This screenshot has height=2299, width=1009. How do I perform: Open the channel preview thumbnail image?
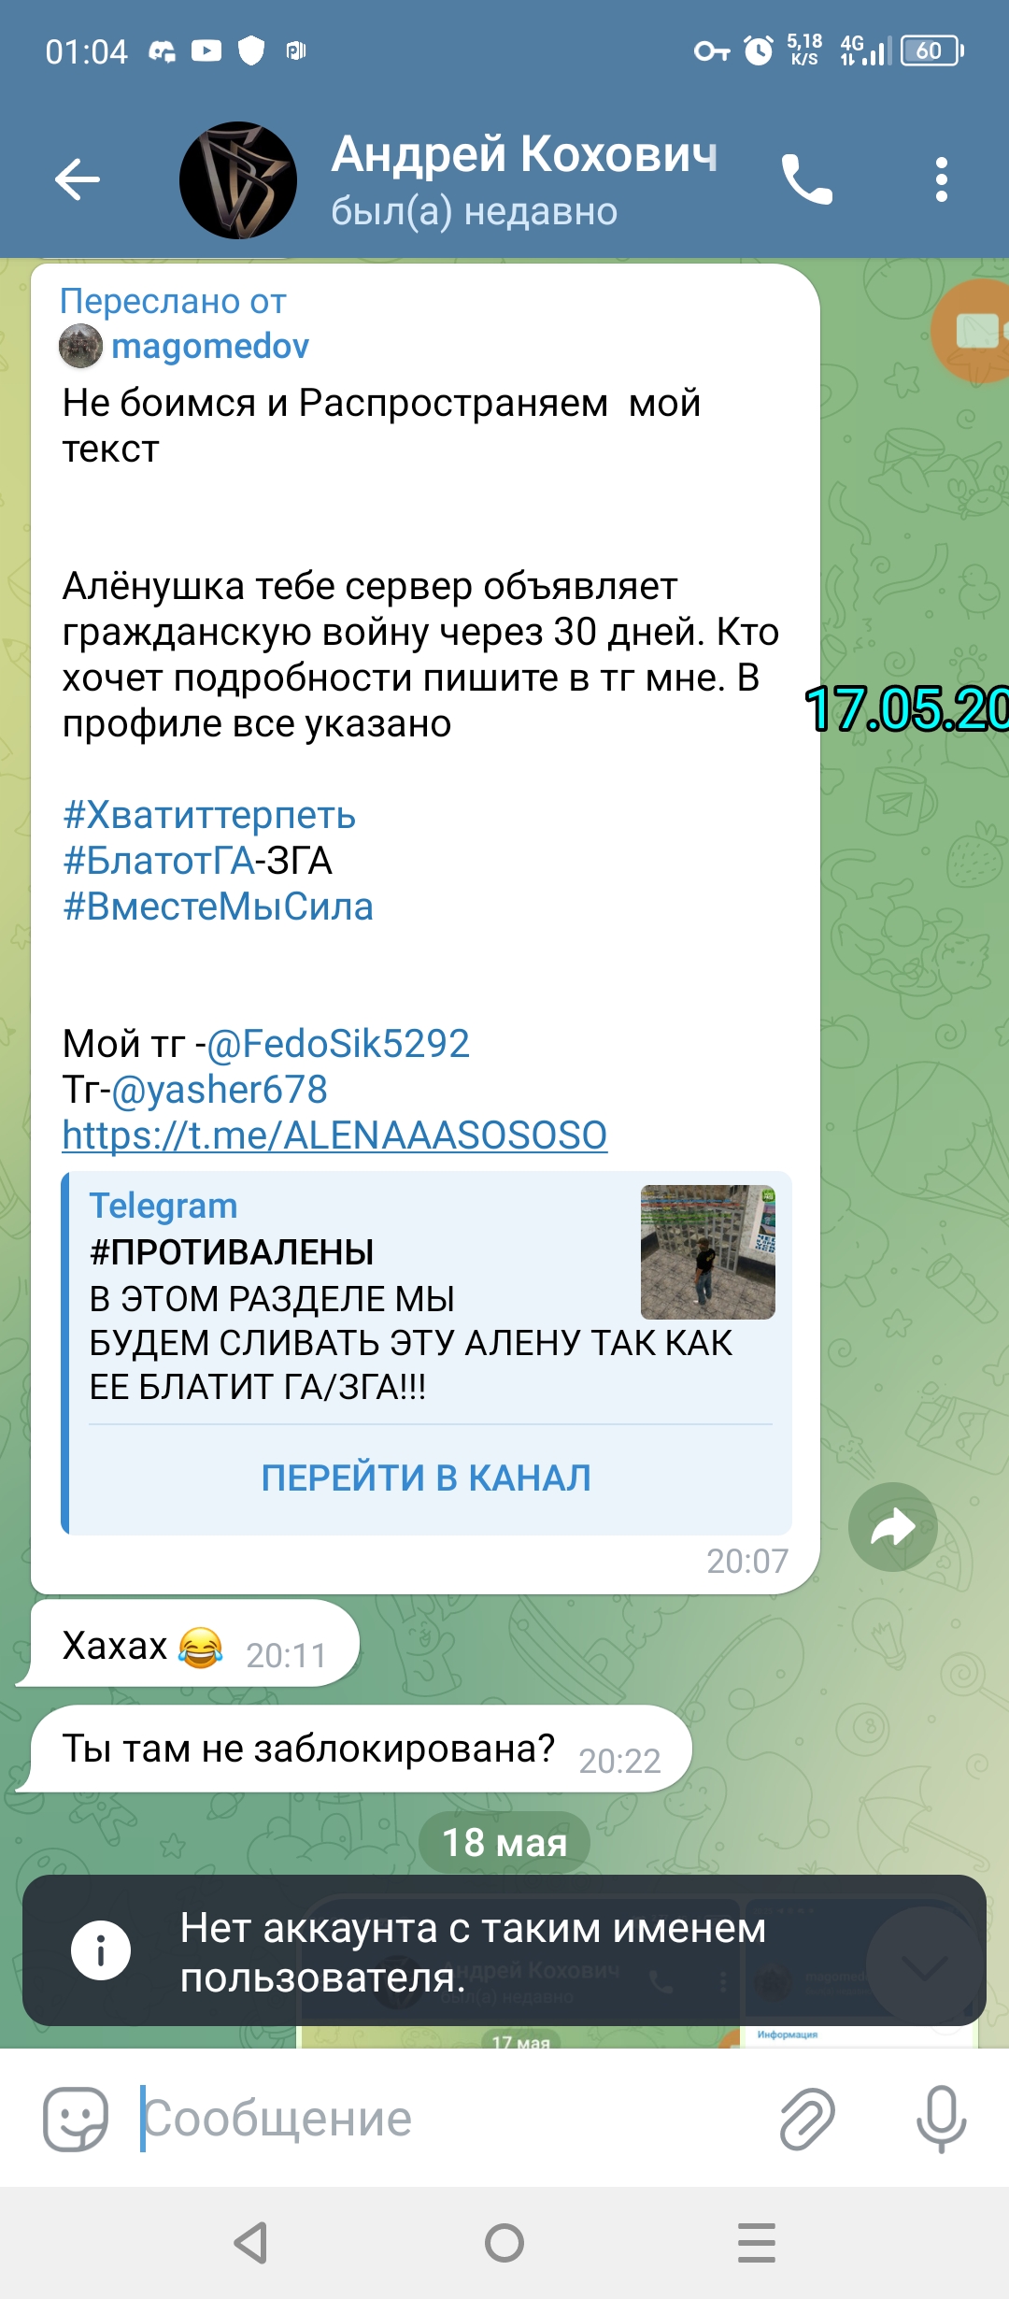point(707,1252)
